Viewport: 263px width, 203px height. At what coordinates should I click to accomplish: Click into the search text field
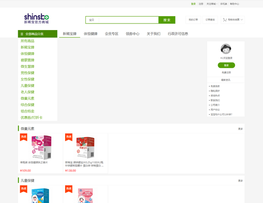point(128,20)
